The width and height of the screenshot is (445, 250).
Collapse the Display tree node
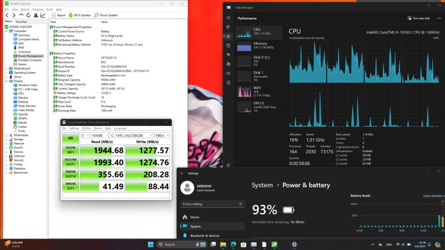(x=6, y=81)
